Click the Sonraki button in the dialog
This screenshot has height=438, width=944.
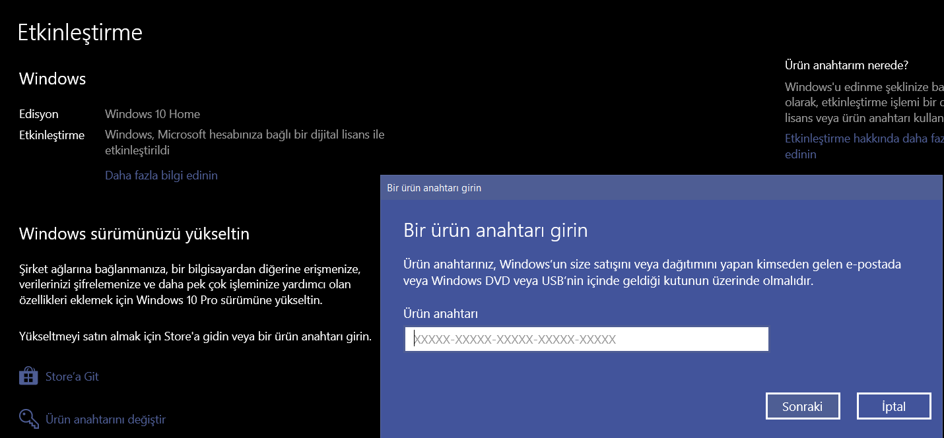(803, 406)
